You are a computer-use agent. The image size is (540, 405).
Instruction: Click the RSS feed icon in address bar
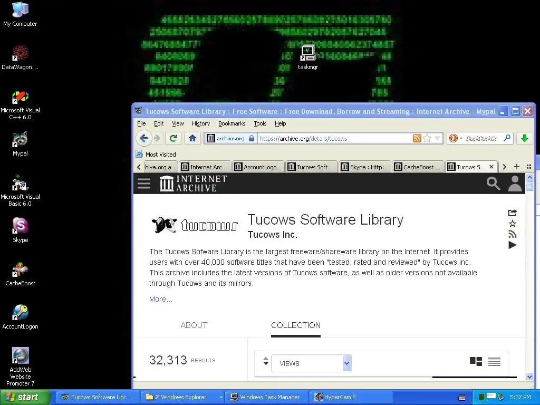click(417, 139)
